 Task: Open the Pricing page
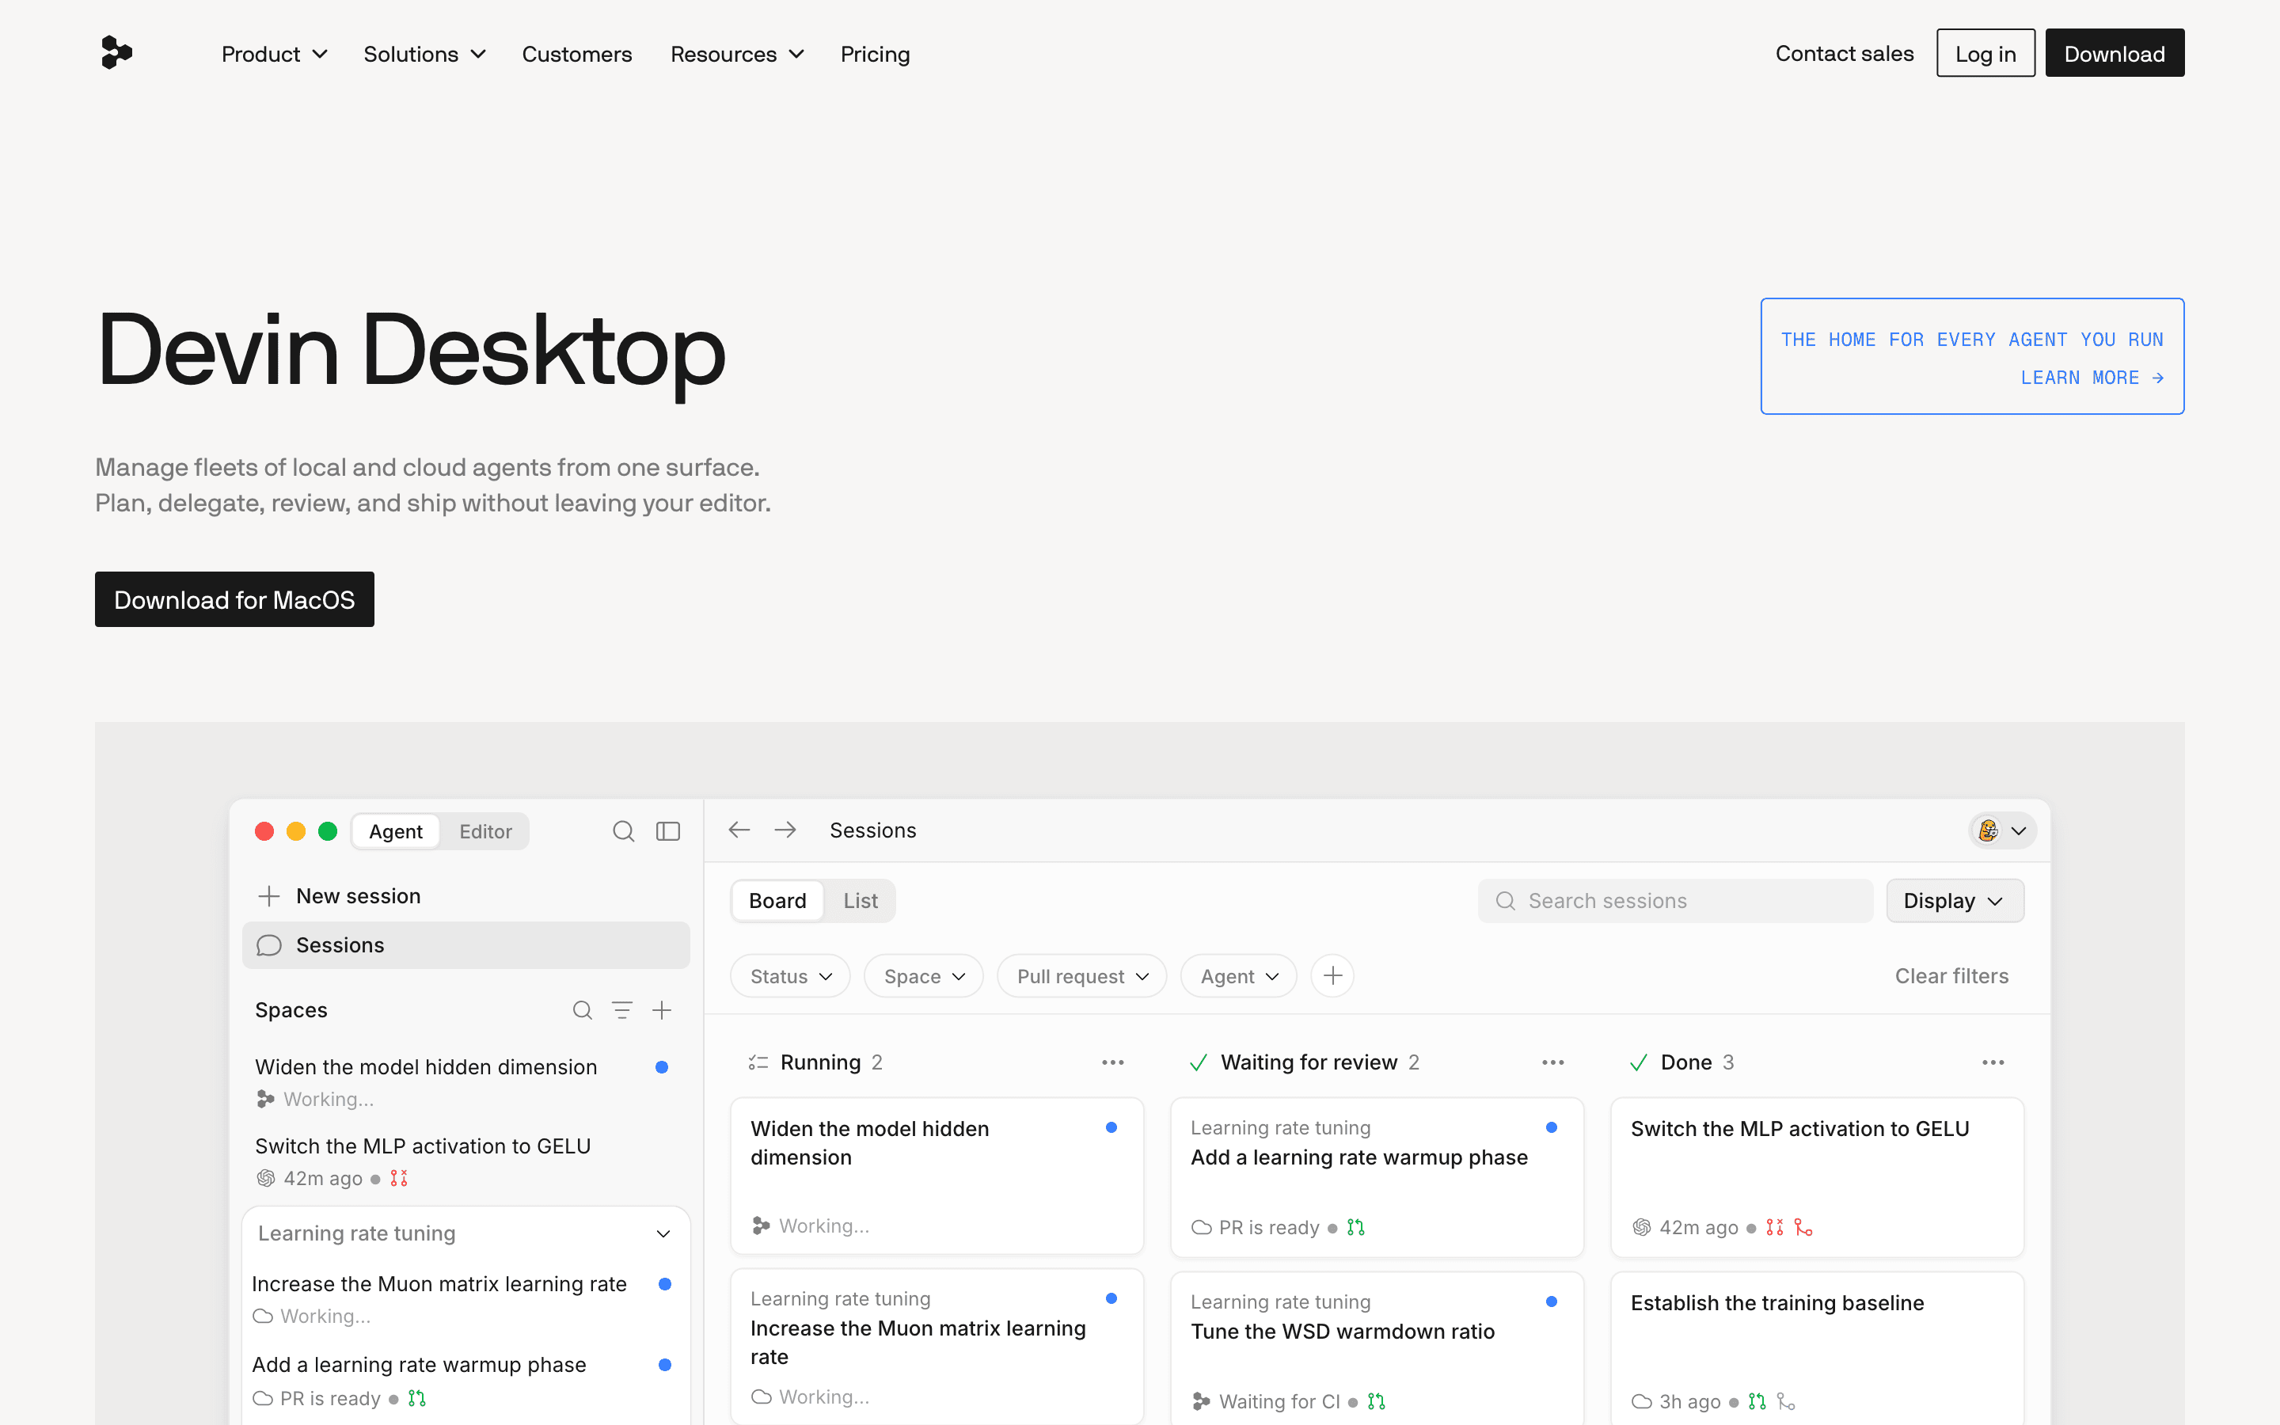point(874,55)
